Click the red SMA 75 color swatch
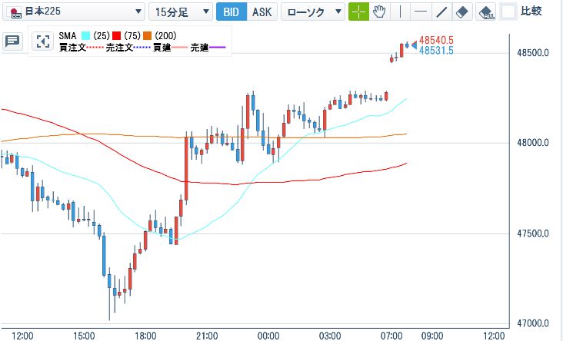The width and height of the screenshot is (563, 341). [116, 36]
